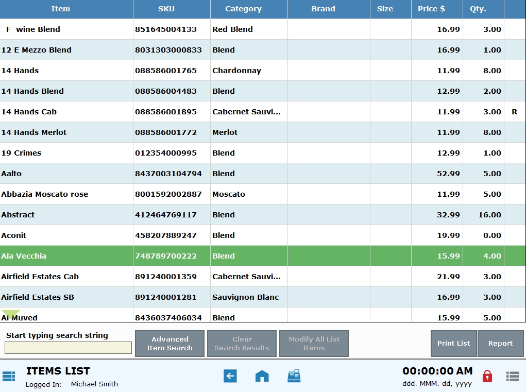Click SKU 748789700222
This screenshot has height=392, width=526.
166,256
